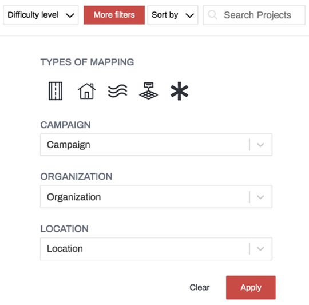Select the asterisk other mapping icon
Viewport: 309px width, 305px height.
[x=179, y=91]
